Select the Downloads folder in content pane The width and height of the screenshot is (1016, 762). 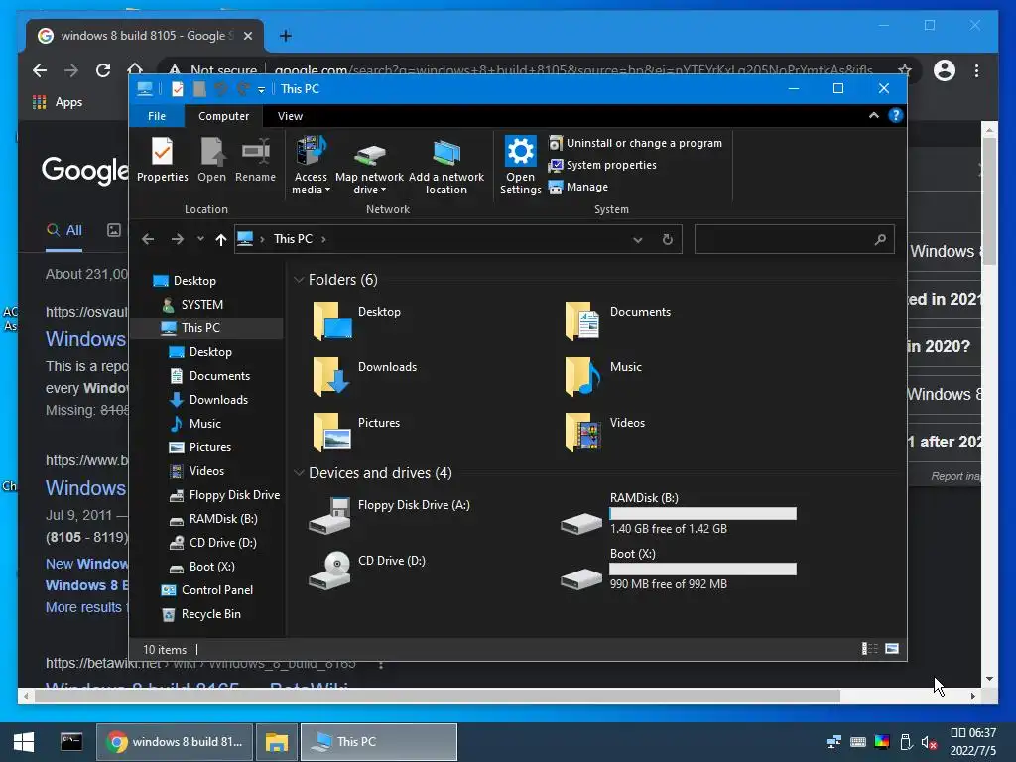click(x=364, y=376)
